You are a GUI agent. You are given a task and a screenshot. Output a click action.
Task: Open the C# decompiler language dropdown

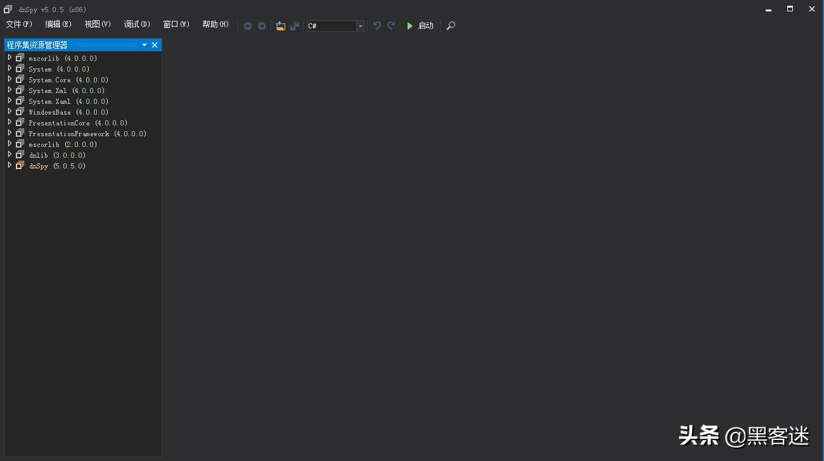(360, 26)
